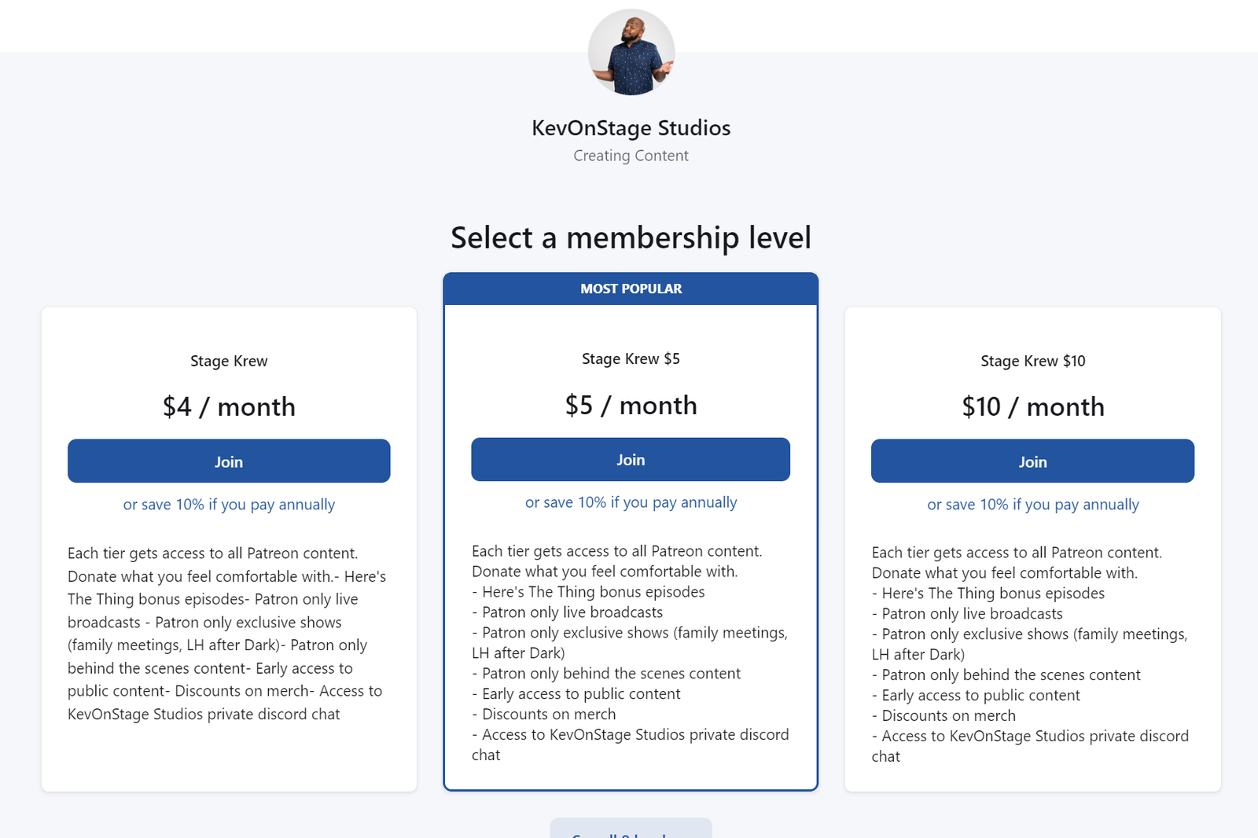Choose annual savings link under $4 tier
This screenshot has width=1258, height=838.
click(229, 505)
